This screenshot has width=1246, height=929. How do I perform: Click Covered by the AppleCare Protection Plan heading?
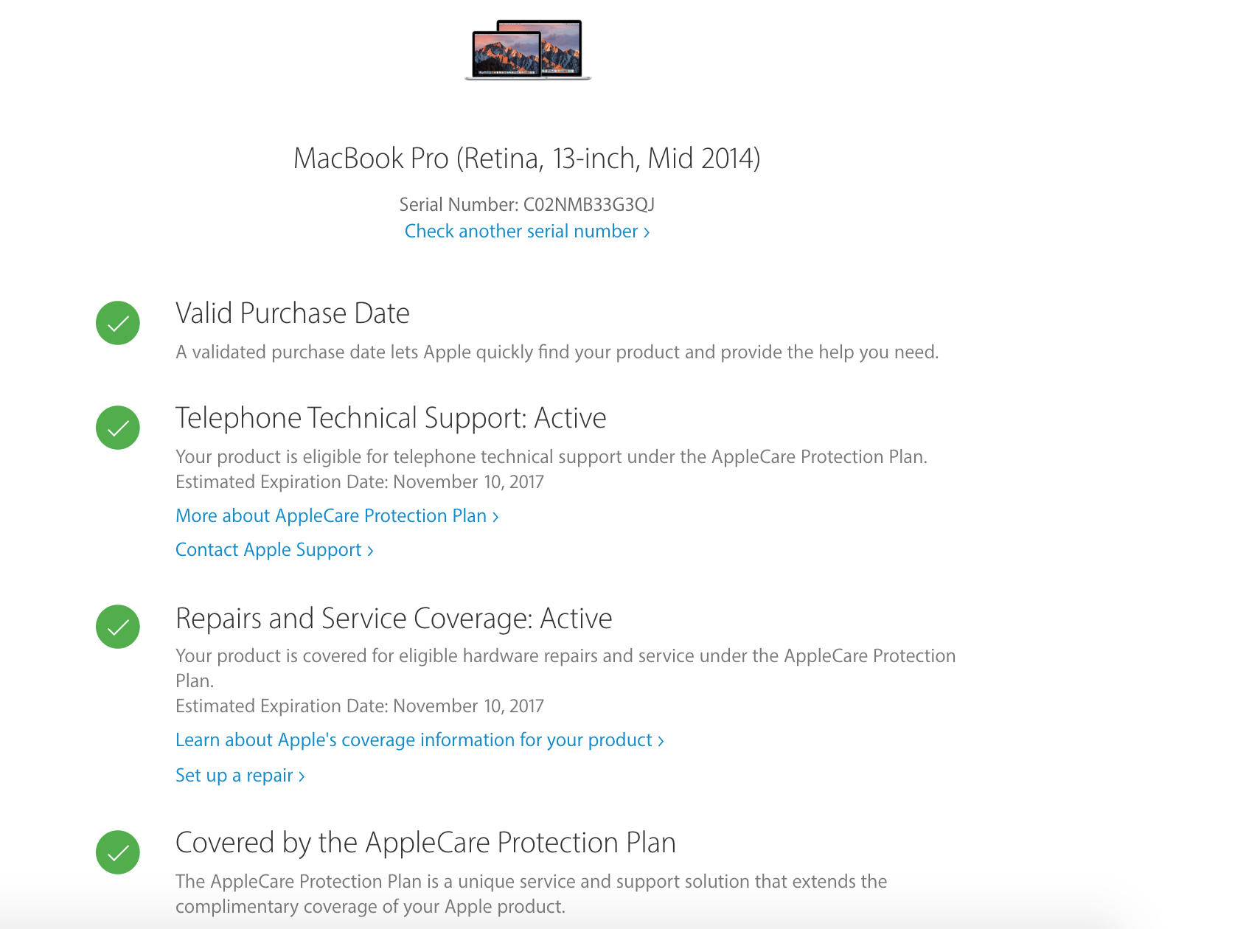tap(425, 843)
